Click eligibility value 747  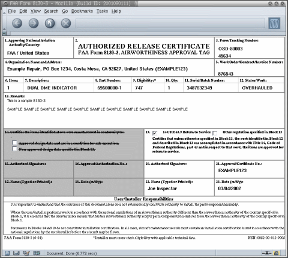point(139,88)
